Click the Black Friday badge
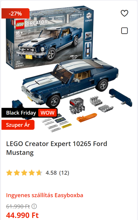Viewport: 138px width, 220px height. click(21, 113)
